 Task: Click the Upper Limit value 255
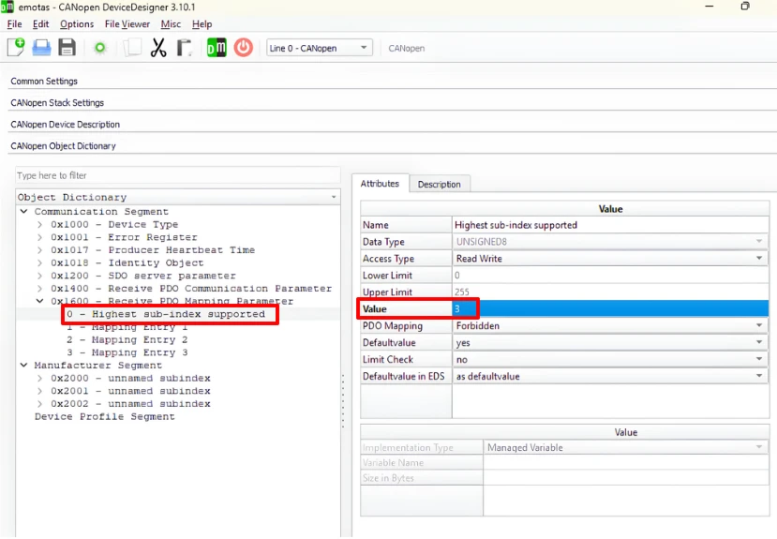610,292
